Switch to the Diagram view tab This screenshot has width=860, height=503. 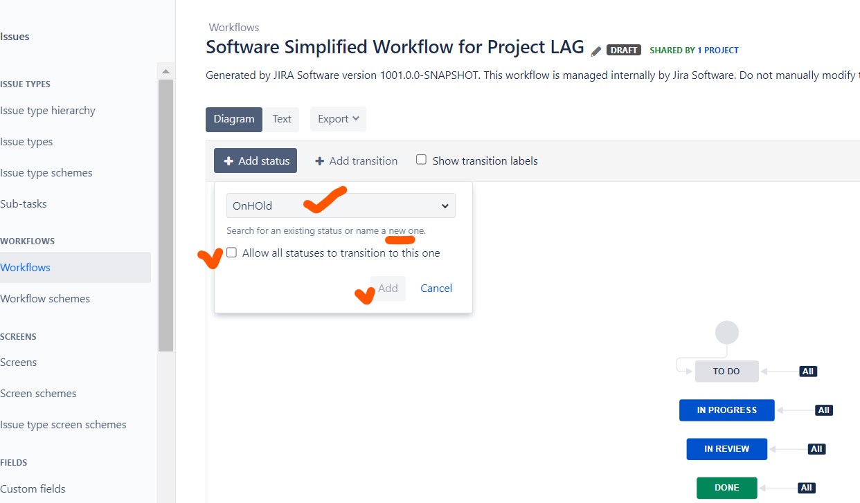coord(234,119)
